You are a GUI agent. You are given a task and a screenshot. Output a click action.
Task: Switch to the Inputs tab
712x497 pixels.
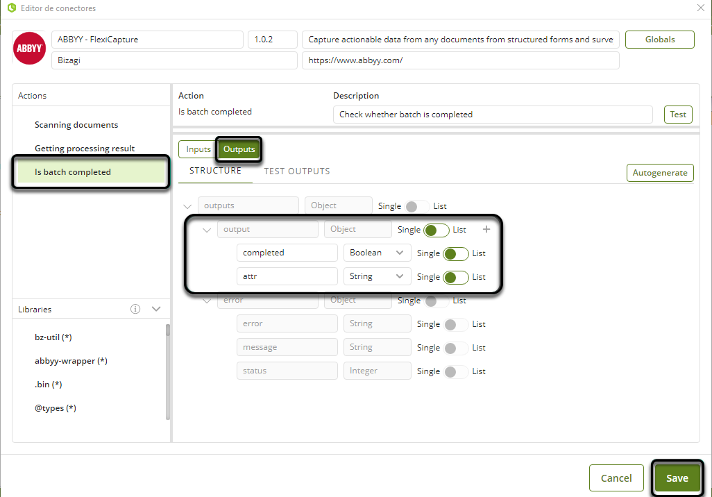tap(198, 149)
